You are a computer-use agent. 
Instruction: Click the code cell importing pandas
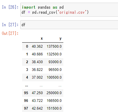click(x=69, y=10)
